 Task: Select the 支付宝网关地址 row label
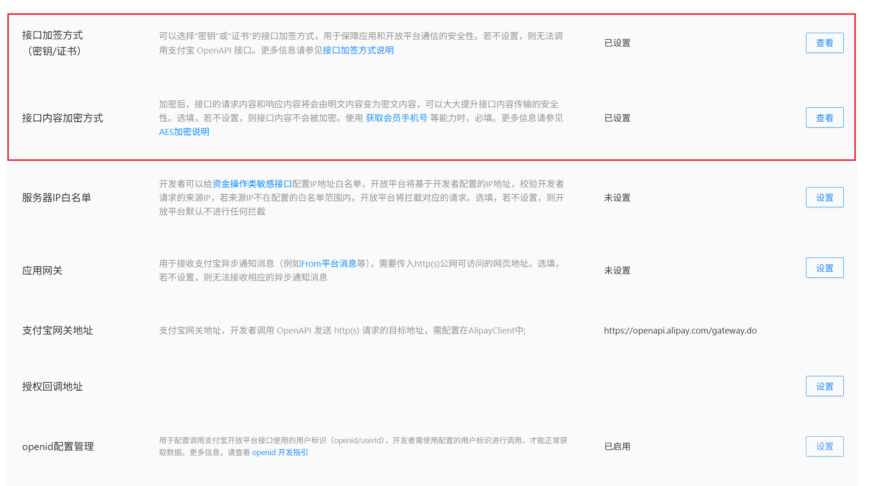[58, 330]
